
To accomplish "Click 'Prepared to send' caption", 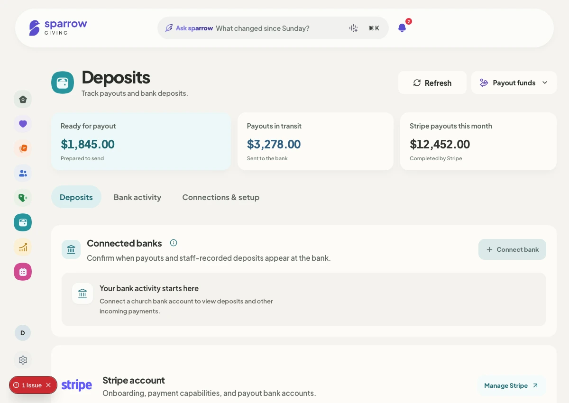I will pyautogui.click(x=82, y=158).
